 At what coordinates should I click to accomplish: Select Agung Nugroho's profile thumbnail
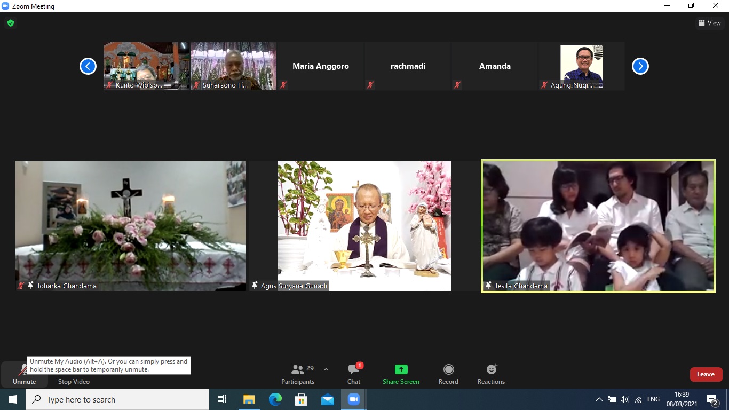[582, 66]
